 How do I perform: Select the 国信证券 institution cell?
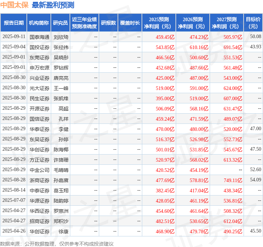point(40,119)
